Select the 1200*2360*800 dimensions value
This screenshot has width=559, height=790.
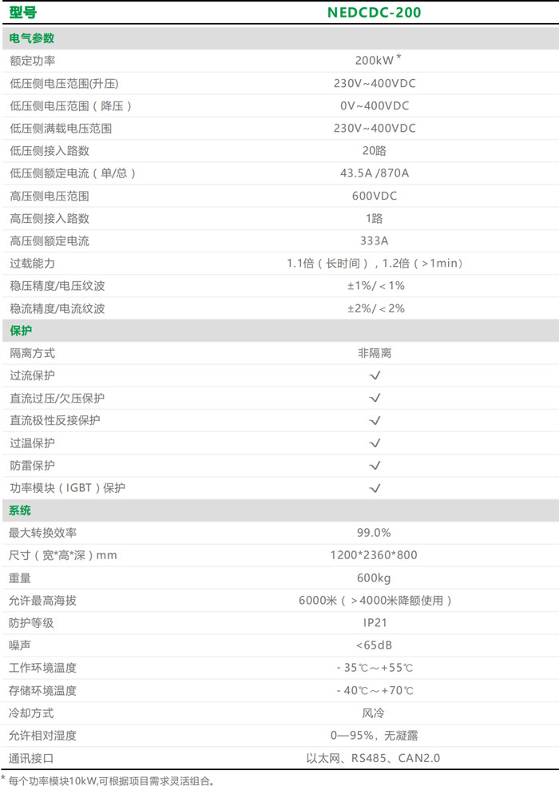click(x=374, y=555)
